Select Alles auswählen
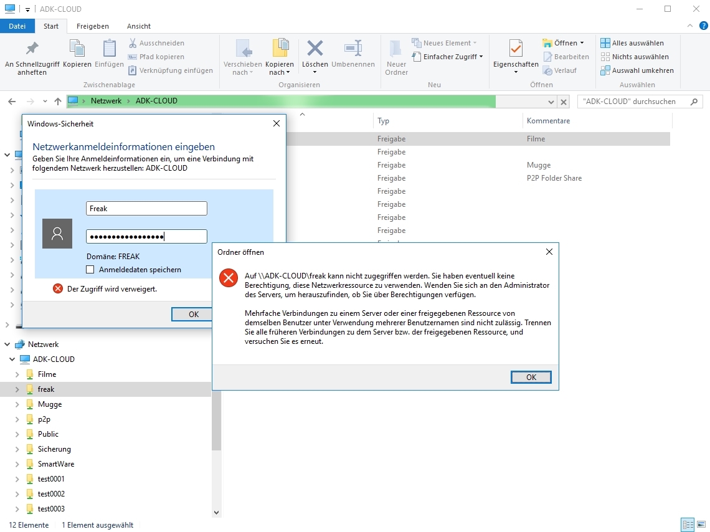The height and width of the screenshot is (532, 710). coord(632,43)
